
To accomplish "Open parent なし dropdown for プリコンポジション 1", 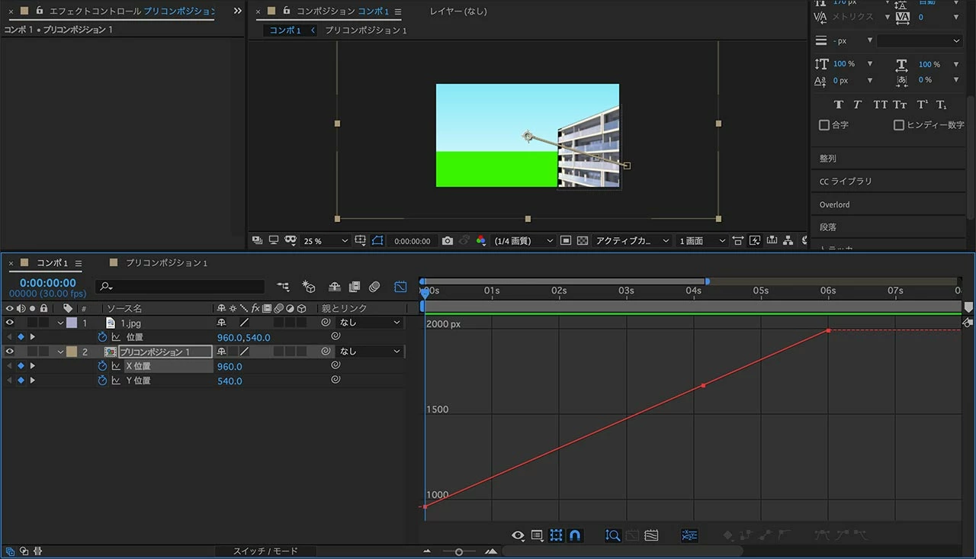I will click(x=369, y=352).
